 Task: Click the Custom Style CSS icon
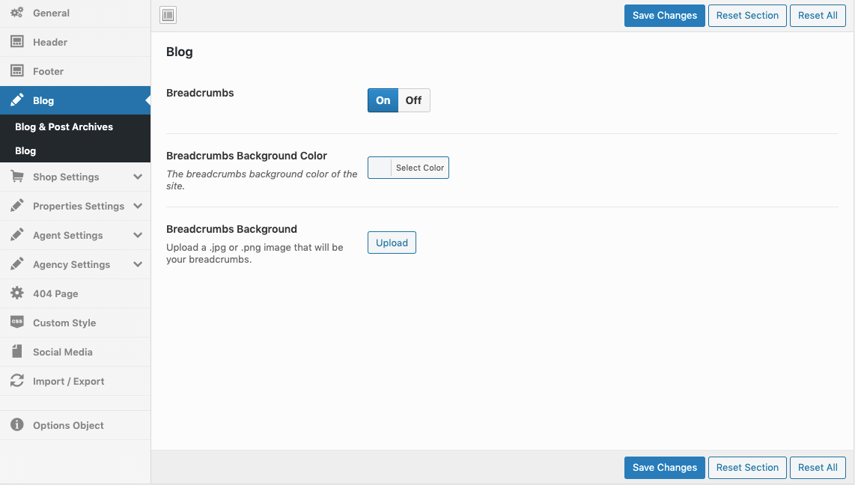pyautogui.click(x=17, y=322)
